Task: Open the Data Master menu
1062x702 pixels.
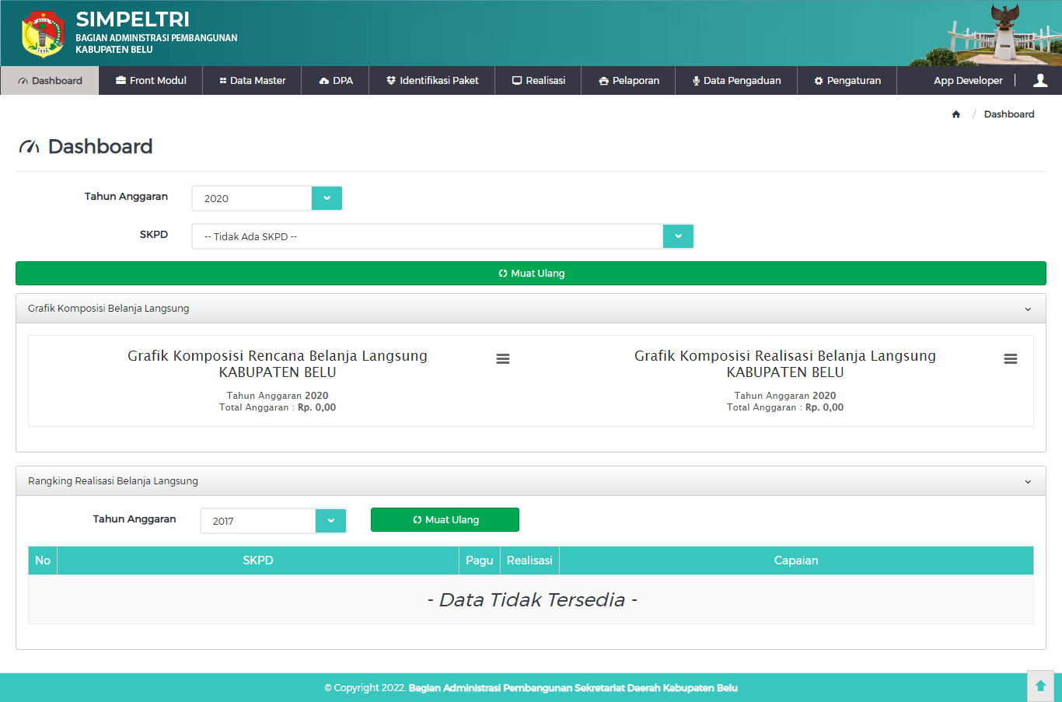Action: click(252, 80)
